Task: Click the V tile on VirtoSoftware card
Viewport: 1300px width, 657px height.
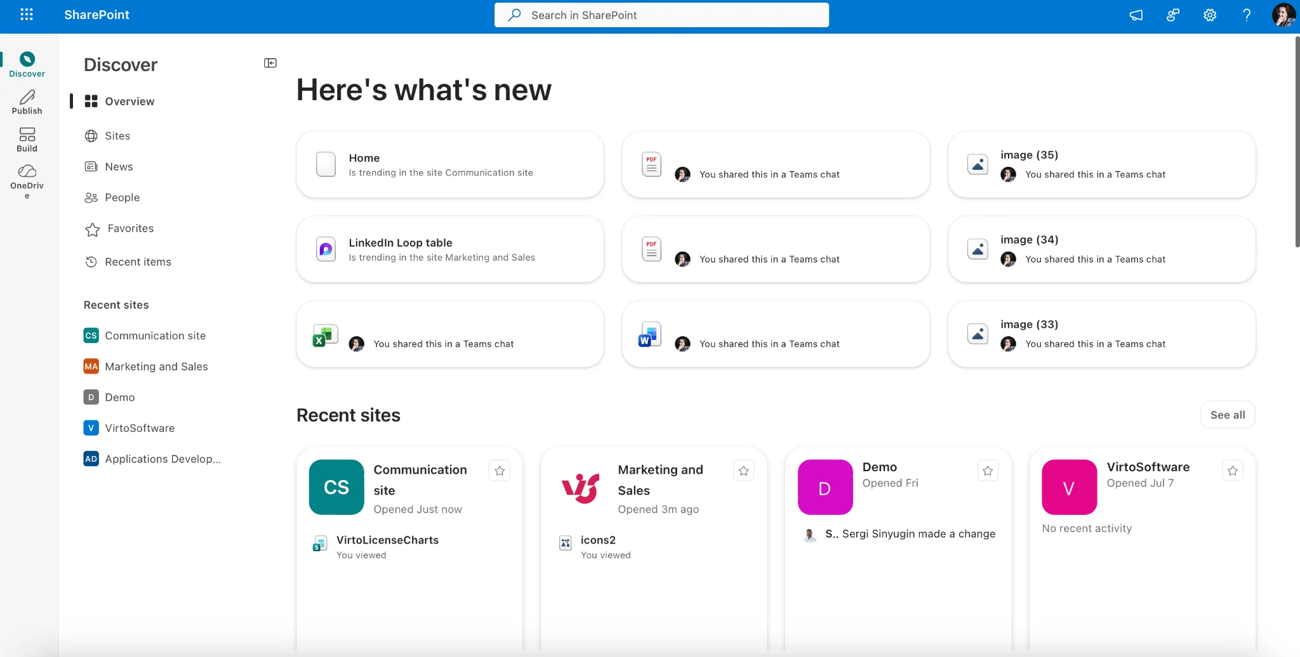Action: pos(1070,487)
